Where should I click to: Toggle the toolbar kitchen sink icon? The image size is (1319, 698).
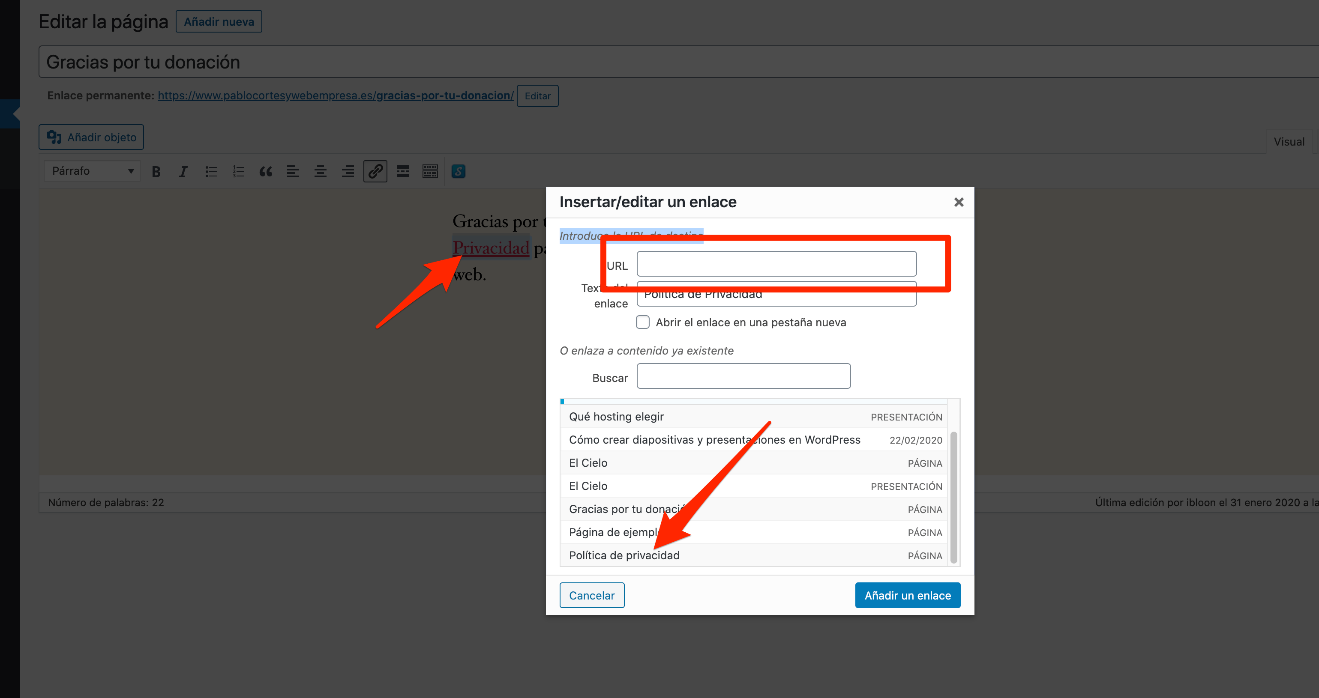430,171
